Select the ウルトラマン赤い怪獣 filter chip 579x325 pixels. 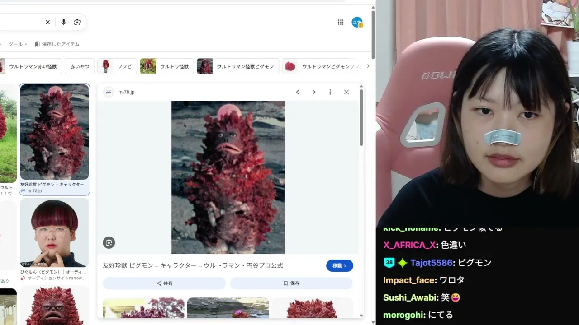coord(30,66)
